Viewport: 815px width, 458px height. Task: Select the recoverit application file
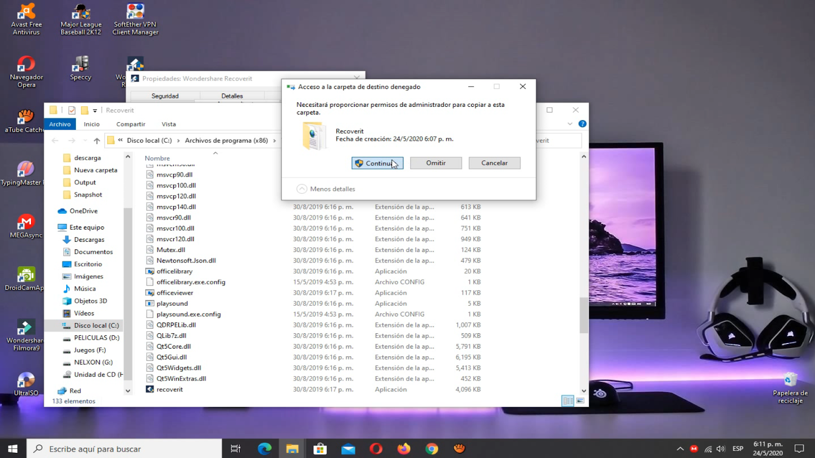click(x=170, y=389)
